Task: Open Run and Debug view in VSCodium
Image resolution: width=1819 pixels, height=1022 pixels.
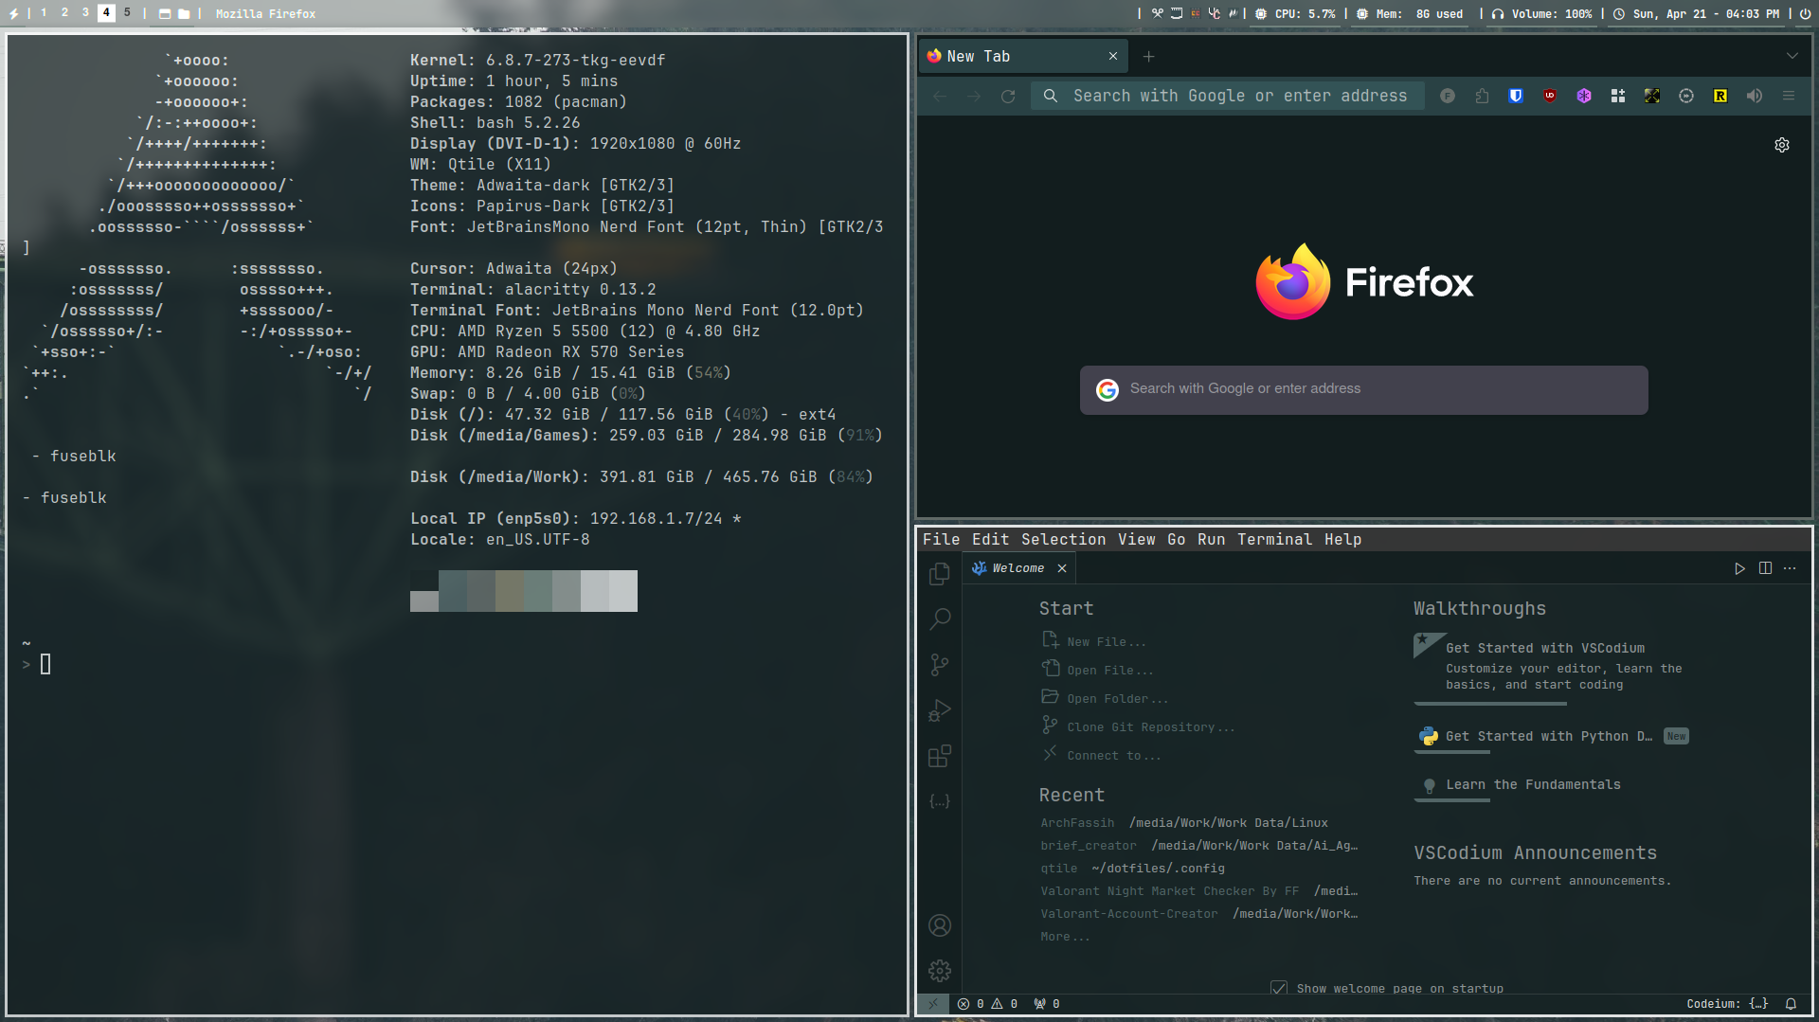Action: tap(940, 710)
